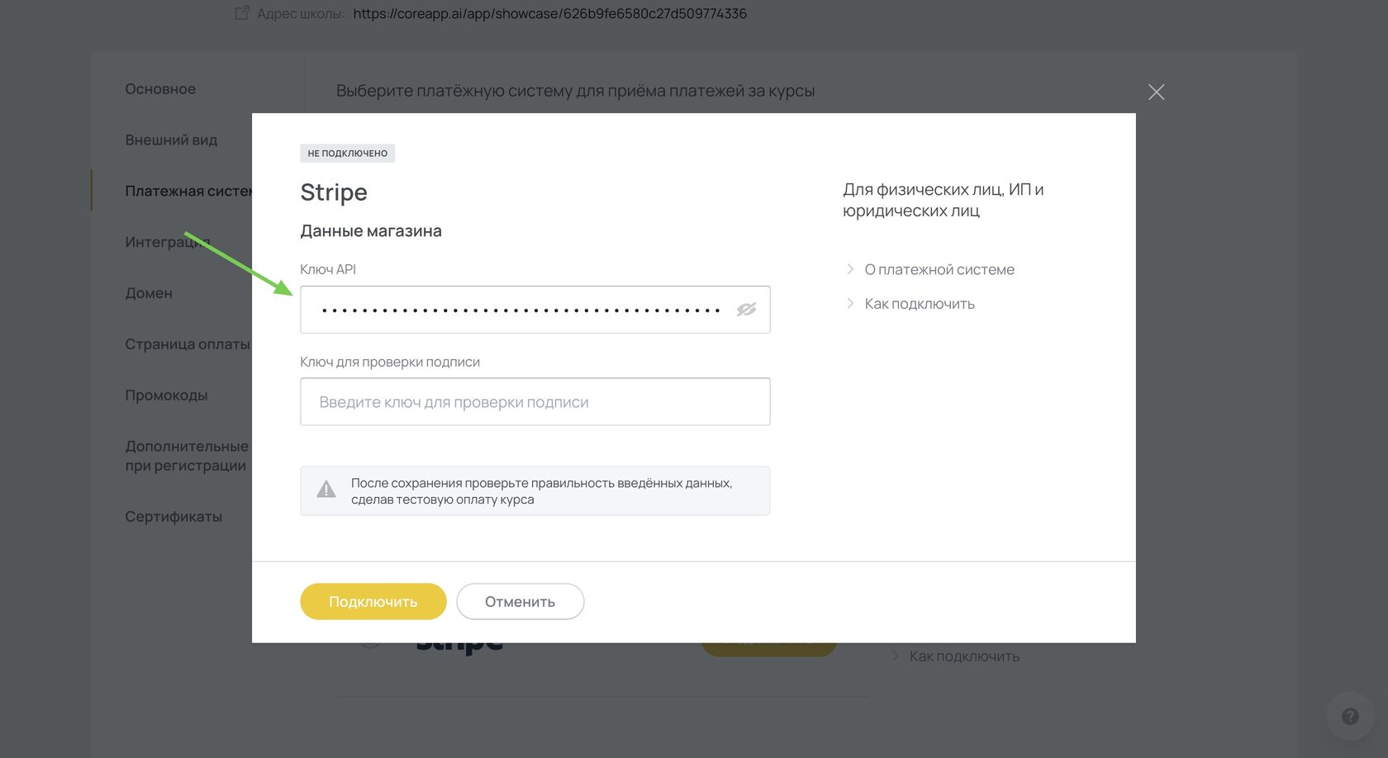Expand 'Как подключить' link behind the dialog

pyautogui.click(x=956, y=656)
